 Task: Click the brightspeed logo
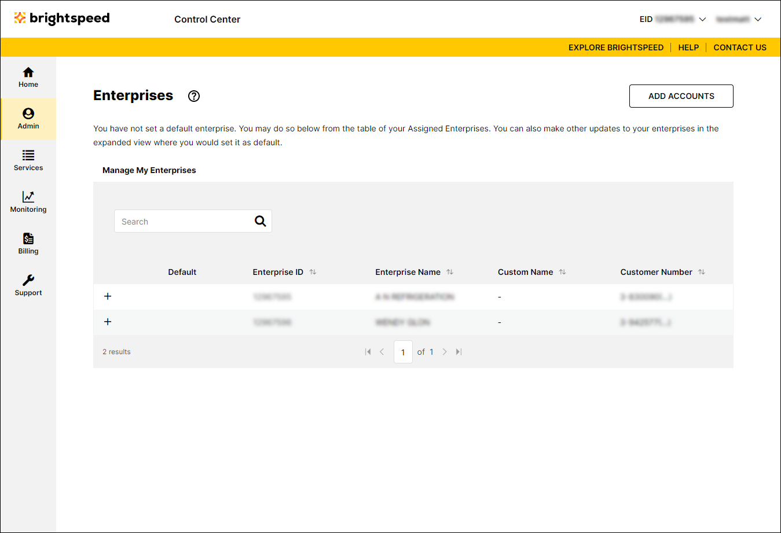tap(62, 19)
